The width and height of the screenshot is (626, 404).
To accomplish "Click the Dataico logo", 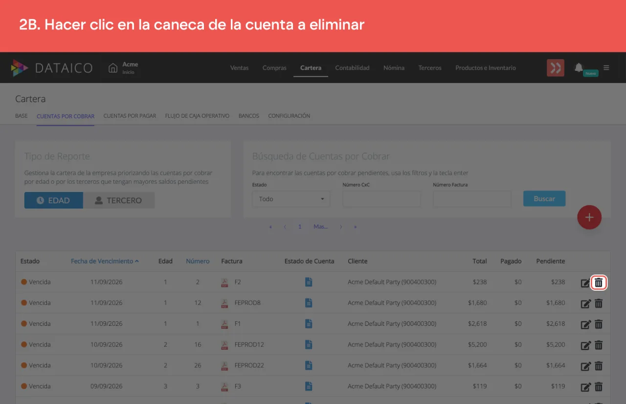I will [x=51, y=68].
